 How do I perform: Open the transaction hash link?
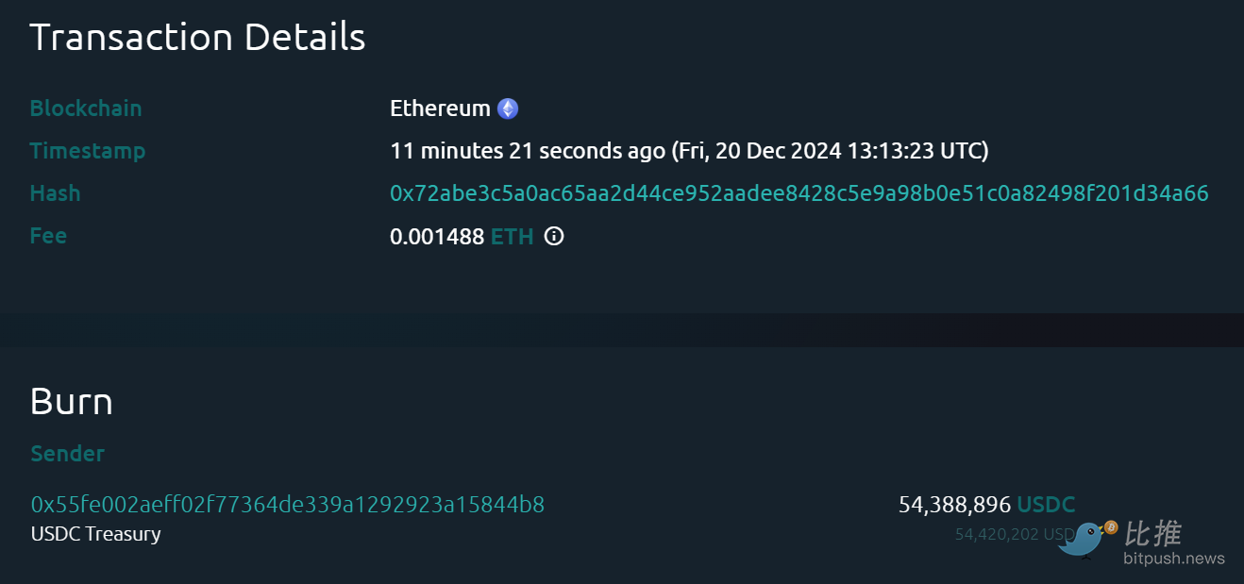[x=799, y=193]
